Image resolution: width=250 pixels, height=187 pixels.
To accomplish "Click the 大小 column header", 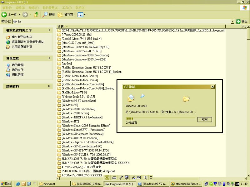I will (x=236, y=26).
